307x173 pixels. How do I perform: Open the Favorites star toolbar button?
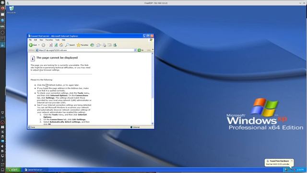tap(83, 45)
